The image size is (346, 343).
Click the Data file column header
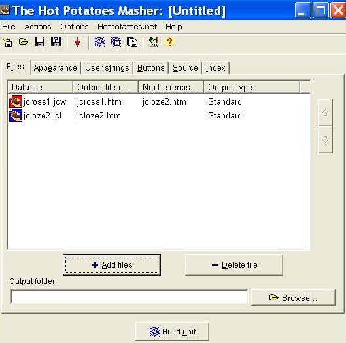[40, 87]
